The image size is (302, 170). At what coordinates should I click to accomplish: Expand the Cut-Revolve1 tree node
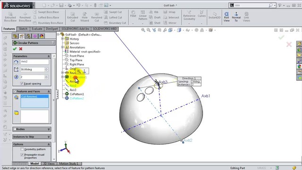pos(62,77)
